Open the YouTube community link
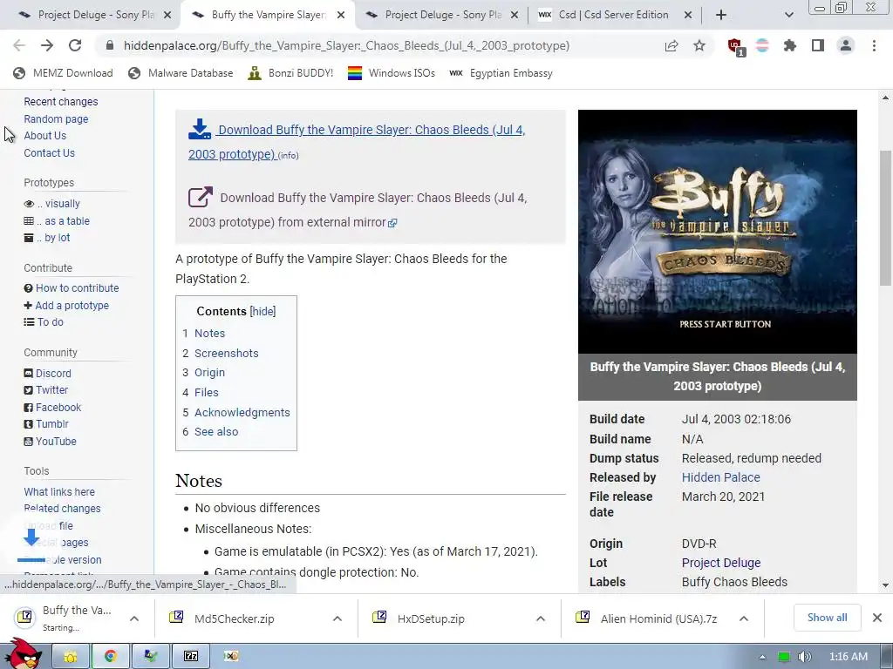The image size is (893, 669). [56, 442]
